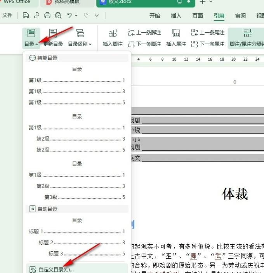Switch to the 开始 ribbon tab

155,16
